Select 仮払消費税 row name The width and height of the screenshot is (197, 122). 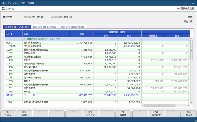click(x=29, y=74)
